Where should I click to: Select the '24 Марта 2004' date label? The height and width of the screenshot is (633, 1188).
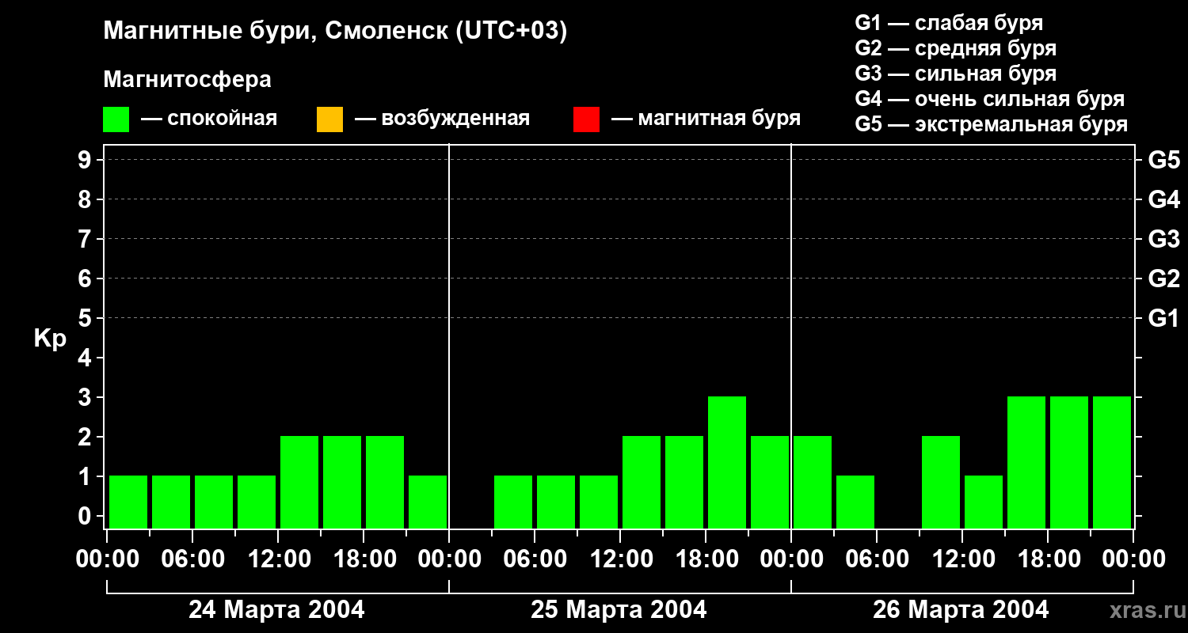(276, 610)
